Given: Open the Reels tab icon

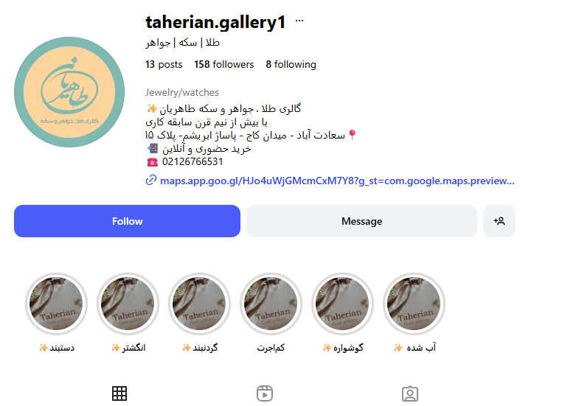Looking at the screenshot, I should [x=265, y=393].
